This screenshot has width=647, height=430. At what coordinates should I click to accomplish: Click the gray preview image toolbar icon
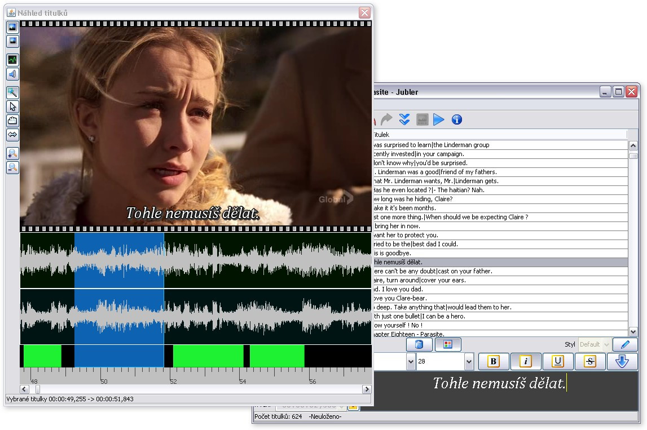[x=422, y=119]
